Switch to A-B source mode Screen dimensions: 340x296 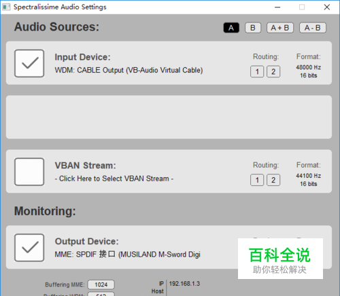pos(313,28)
